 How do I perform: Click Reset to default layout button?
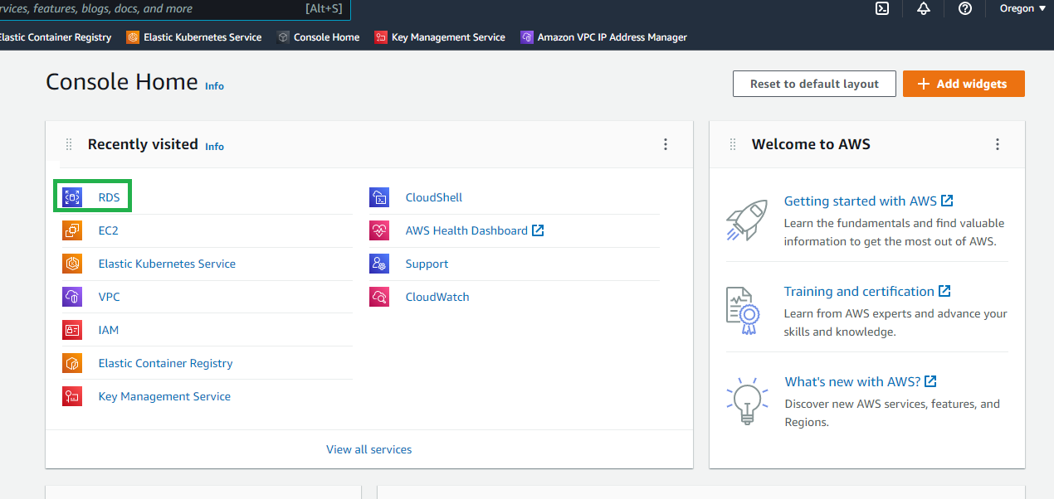click(813, 84)
